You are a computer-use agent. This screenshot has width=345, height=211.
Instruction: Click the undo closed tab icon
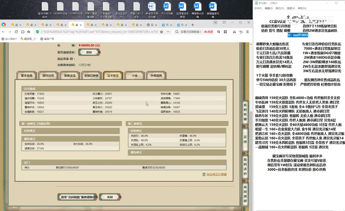241,32
